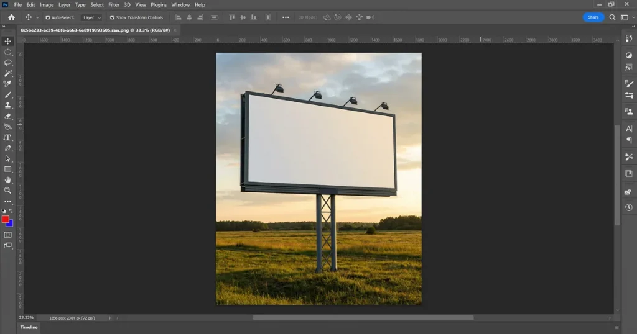Open the History panel clock icon
The image size is (637, 334).
pos(629,207)
